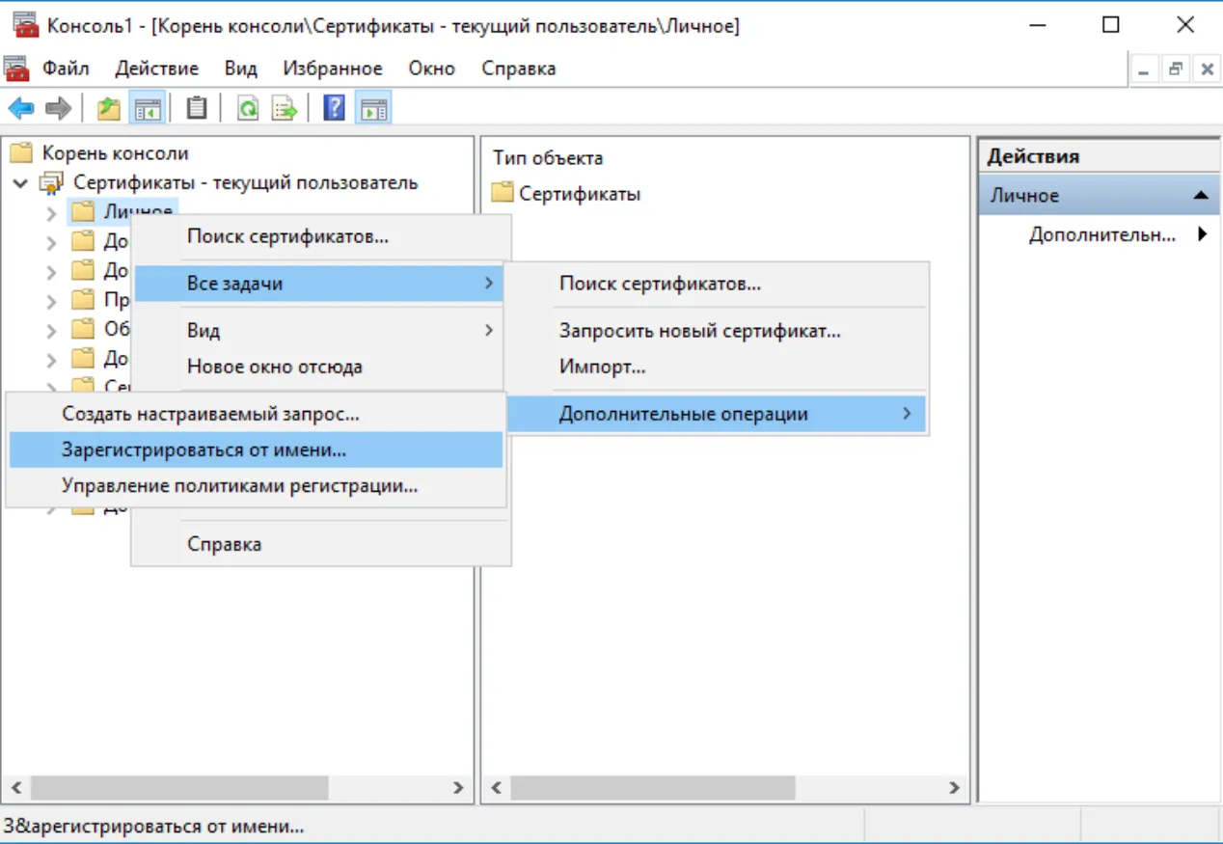Click the blue Back arrow in the toolbar
Image resolution: width=1223 pixels, height=844 pixels.
(21, 108)
